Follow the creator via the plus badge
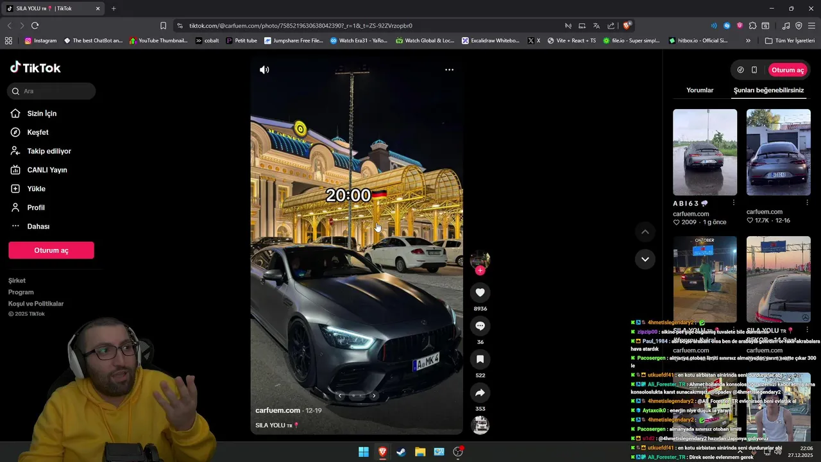This screenshot has height=462, width=821. coord(480,271)
